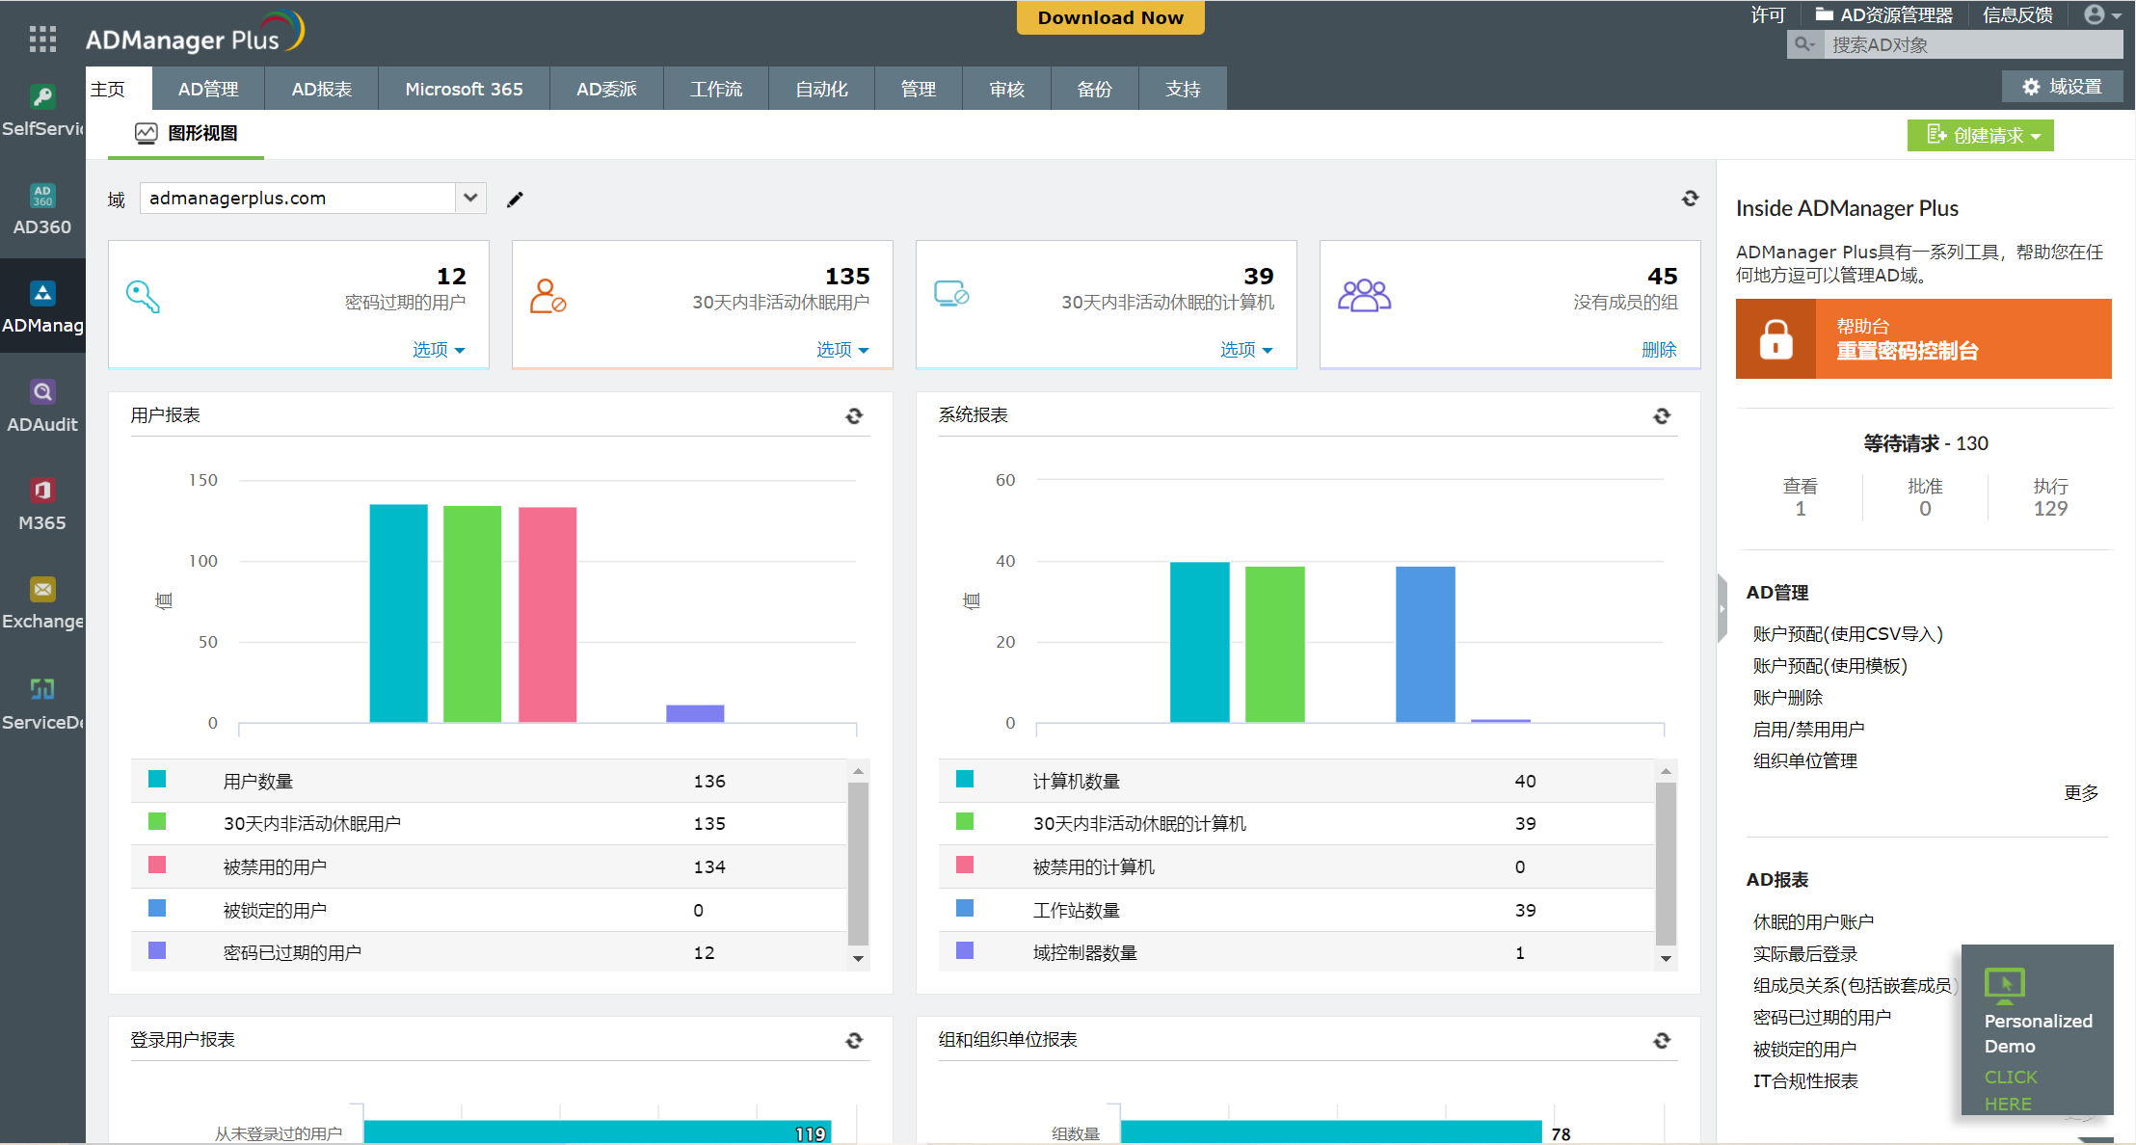Image resolution: width=2136 pixels, height=1145 pixels.
Task: Open ADAudit icon in sidebar
Action: pyautogui.click(x=42, y=392)
